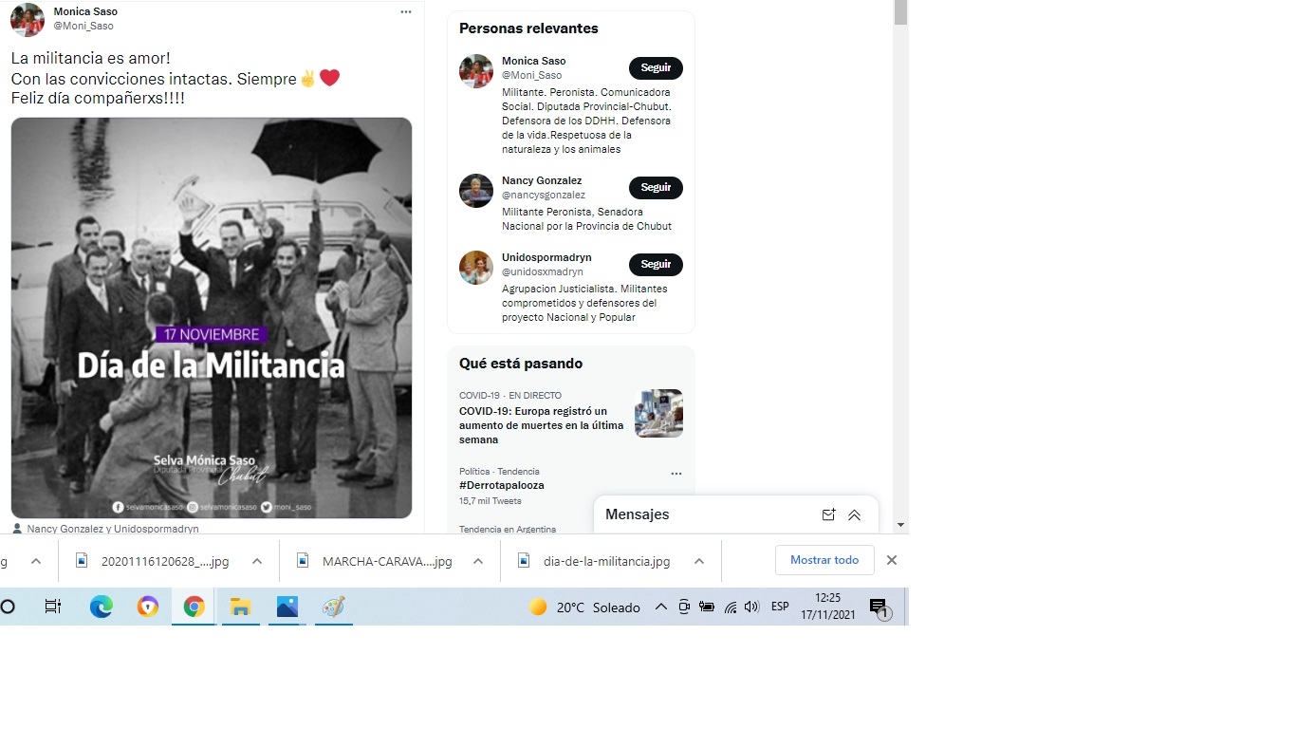Open the weather widget showing 20°C Soleado
The height and width of the screenshot is (729, 1296).
click(584, 607)
